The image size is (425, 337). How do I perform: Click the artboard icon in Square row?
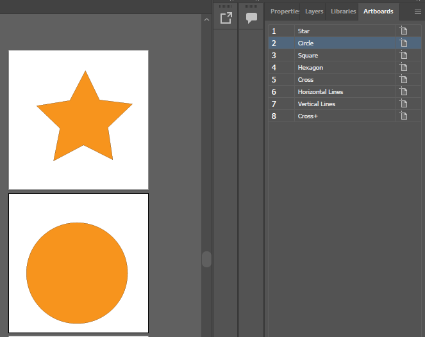404,55
